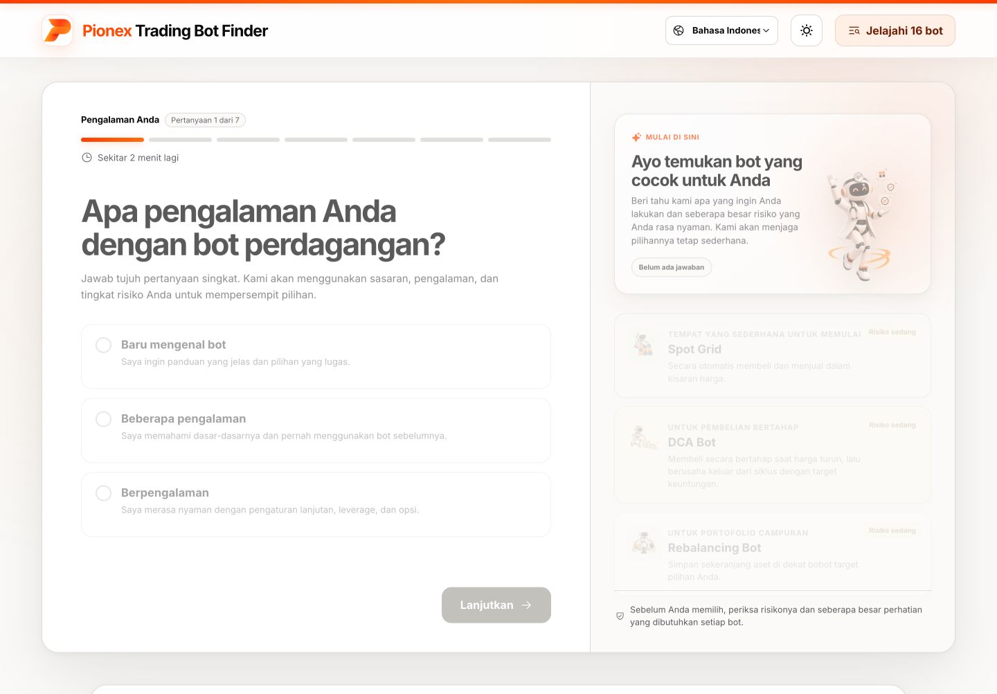Select the Baru mengenal bot radio option
997x694 pixels.
[x=316, y=356]
